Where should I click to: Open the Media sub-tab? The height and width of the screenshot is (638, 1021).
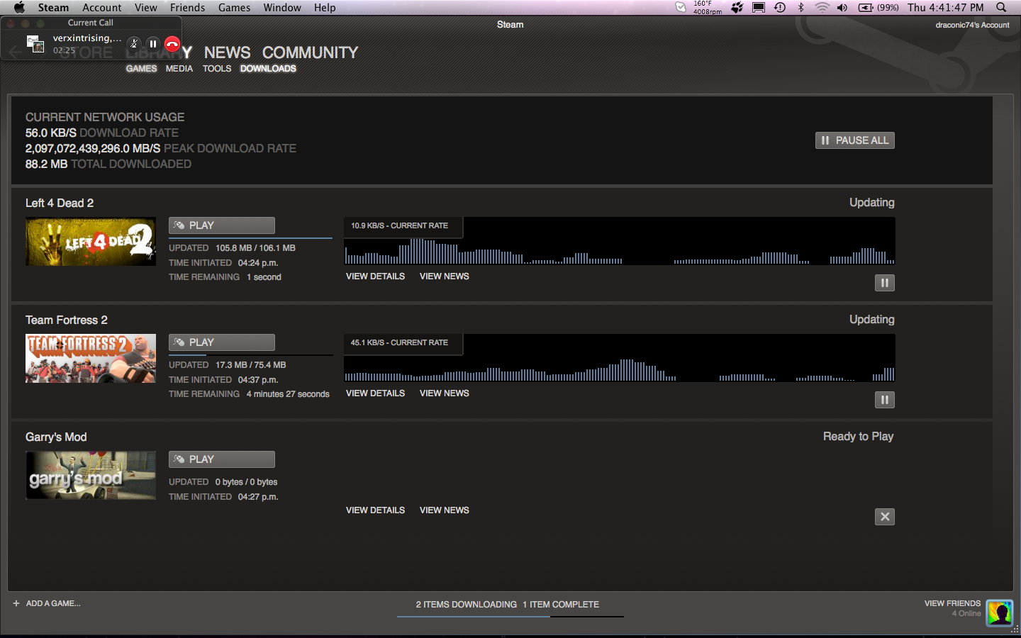pos(179,69)
